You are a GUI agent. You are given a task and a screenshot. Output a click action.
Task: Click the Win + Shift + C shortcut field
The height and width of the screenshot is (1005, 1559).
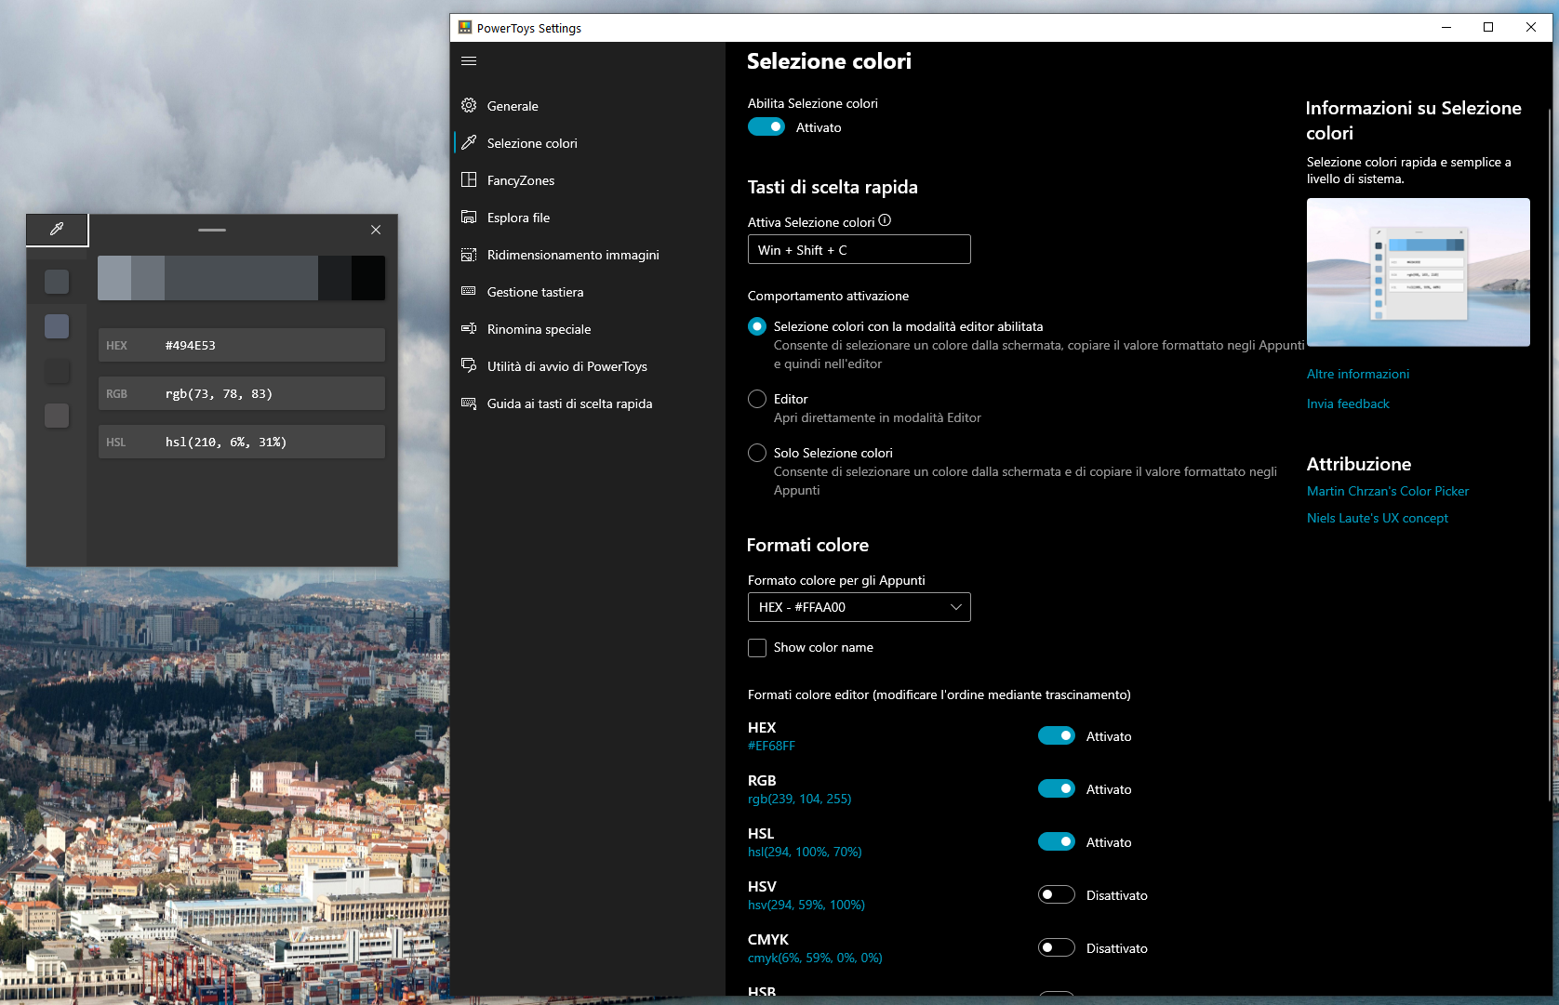tap(859, 249)
